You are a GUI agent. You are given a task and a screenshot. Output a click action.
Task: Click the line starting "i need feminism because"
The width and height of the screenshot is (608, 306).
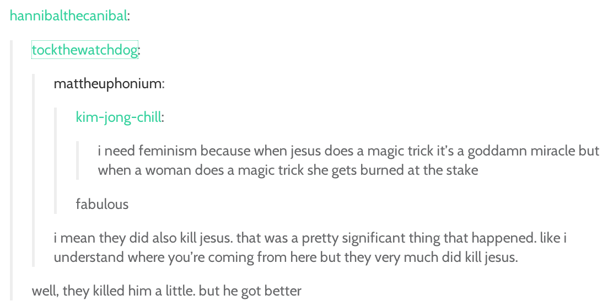tap(348, 151)
